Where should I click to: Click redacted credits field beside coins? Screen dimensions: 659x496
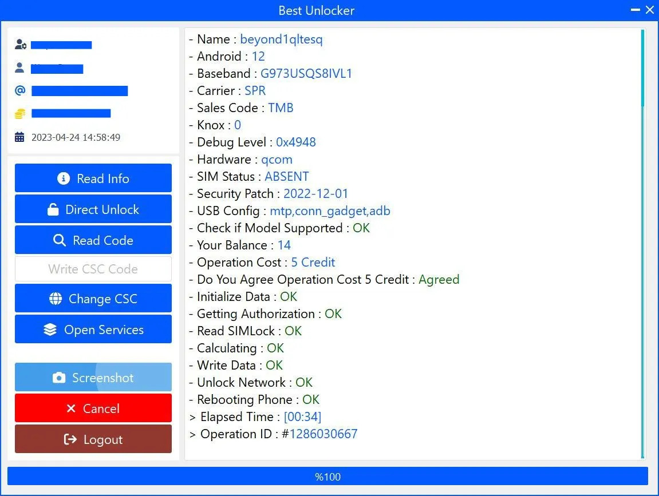click(71, 113)
